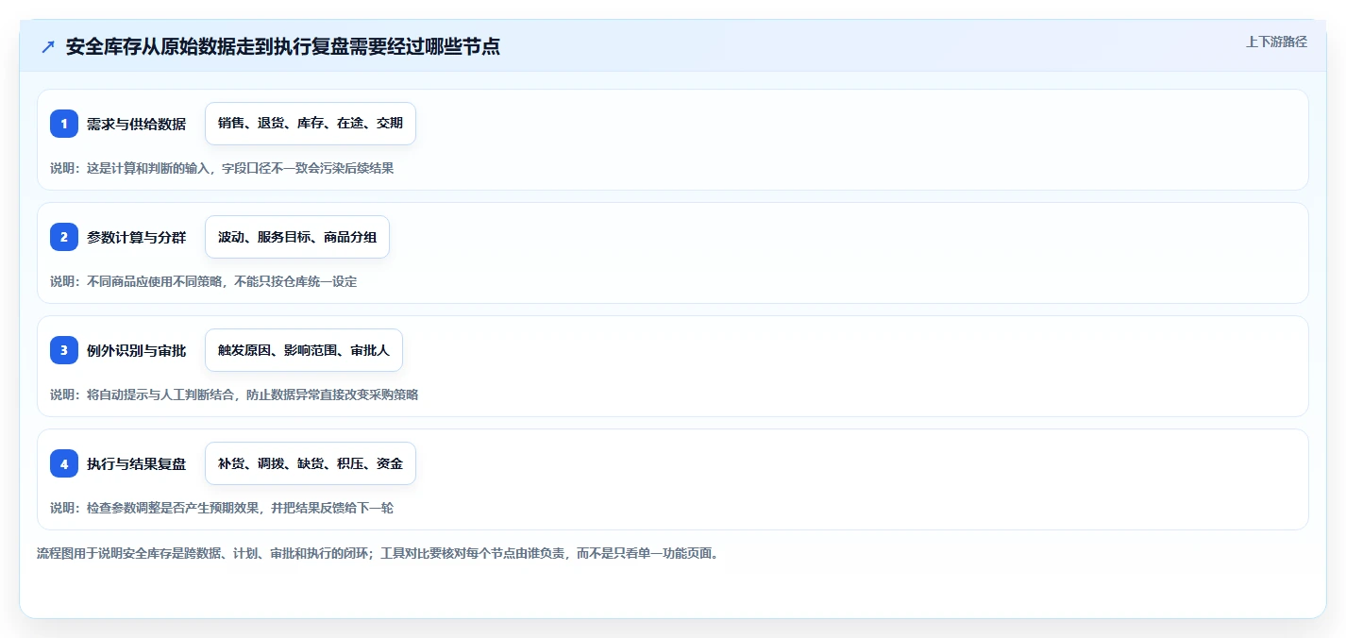Click the 波动、服务目标、商品分组 chip
The width and height of the screenshot is (1346, 638).
(x=297, y=237)
